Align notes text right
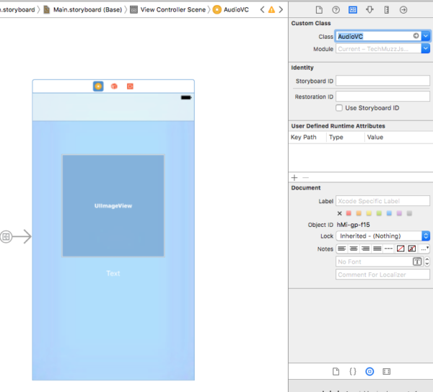The height and width of the screenshot is (392, 433). pyautogui.click(x=365, y=249)
